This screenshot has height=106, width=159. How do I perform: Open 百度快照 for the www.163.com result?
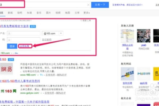[x=50, y=75]
